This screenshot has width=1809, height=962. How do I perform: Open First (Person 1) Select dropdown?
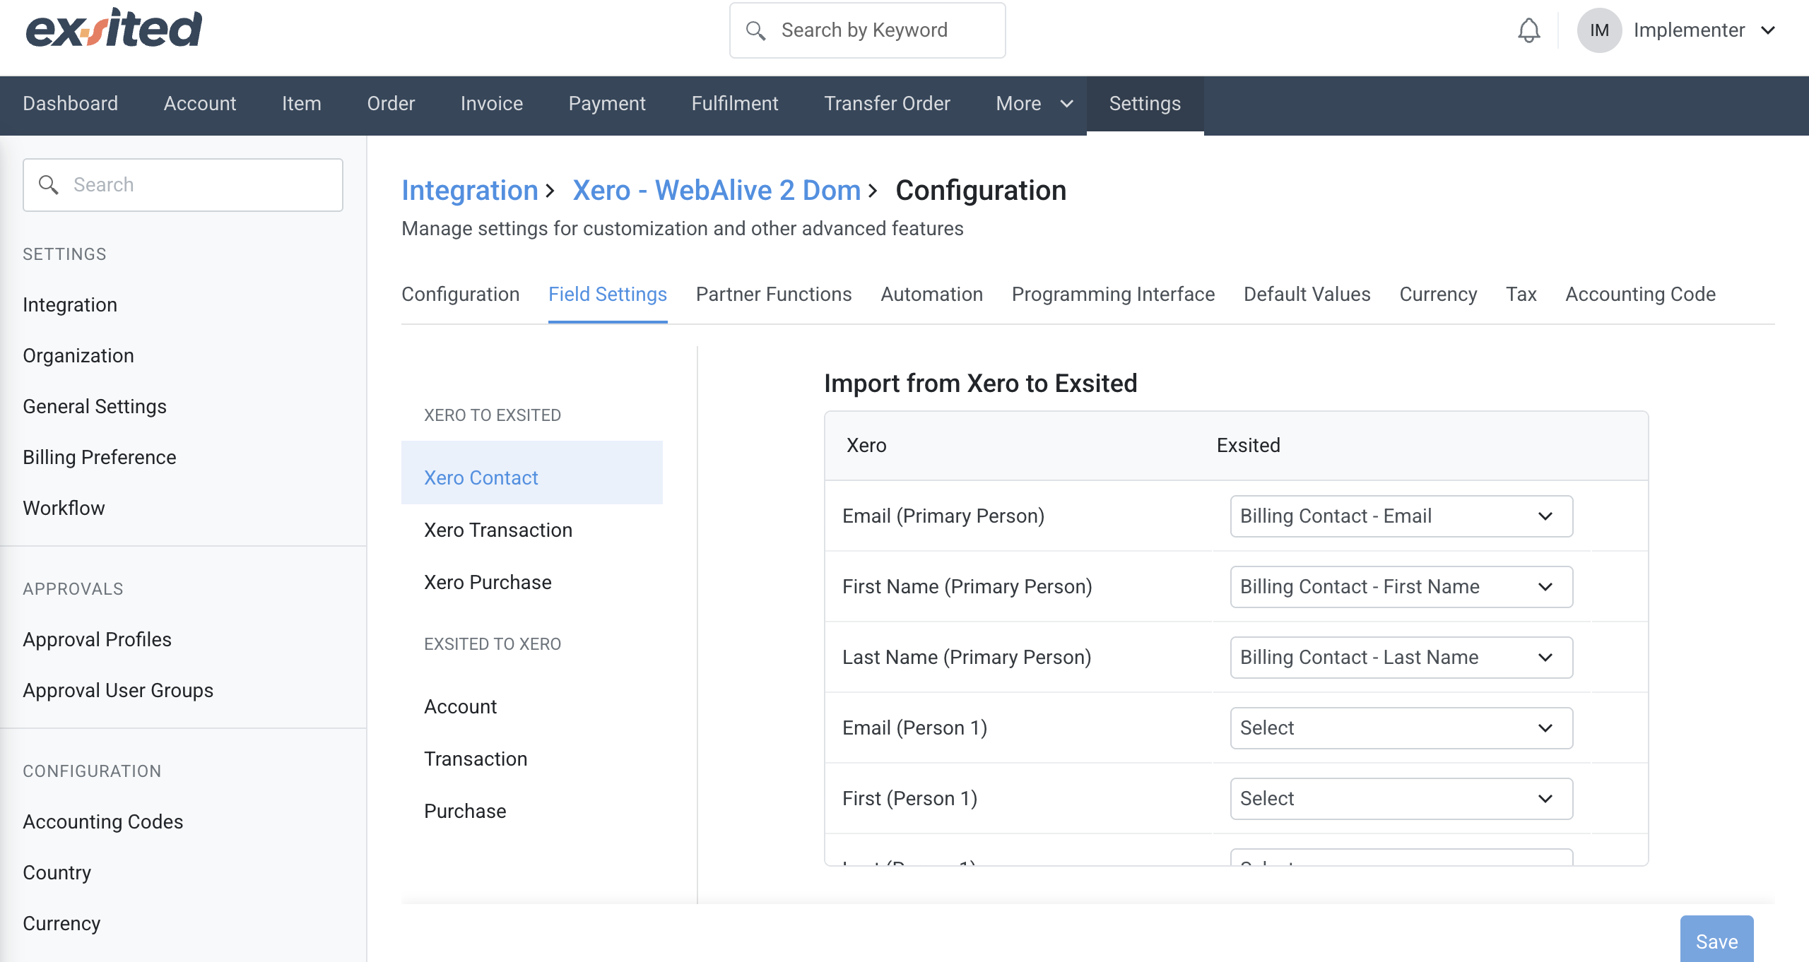(1401, 799)
